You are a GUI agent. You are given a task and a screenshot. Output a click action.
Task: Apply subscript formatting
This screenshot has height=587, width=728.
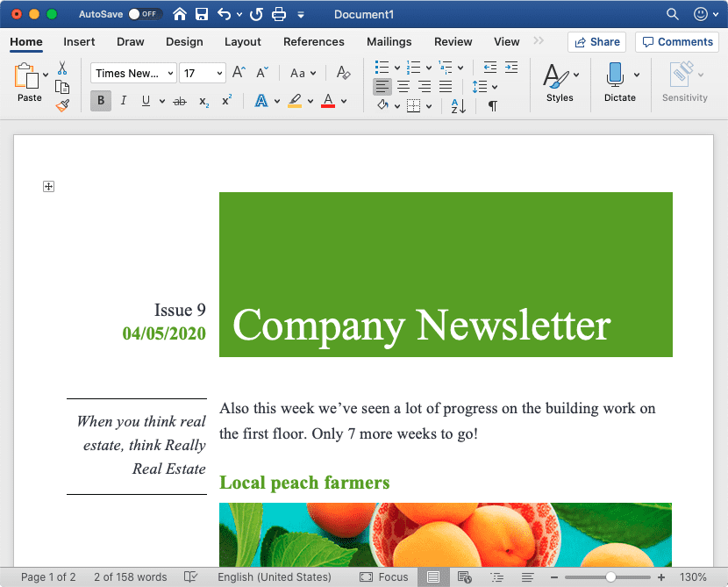[203, 101]
